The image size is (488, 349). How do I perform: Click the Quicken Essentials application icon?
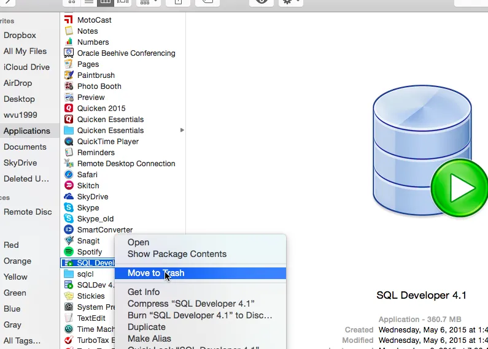(x=69, y=119)
